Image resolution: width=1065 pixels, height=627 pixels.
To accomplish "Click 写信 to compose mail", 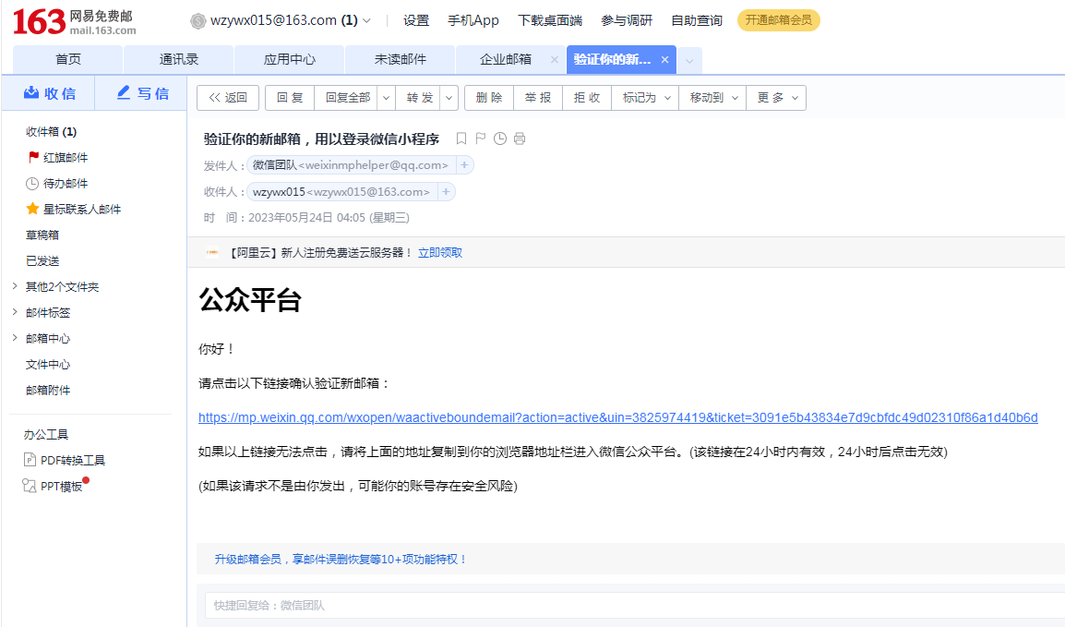I will (143, 94).
